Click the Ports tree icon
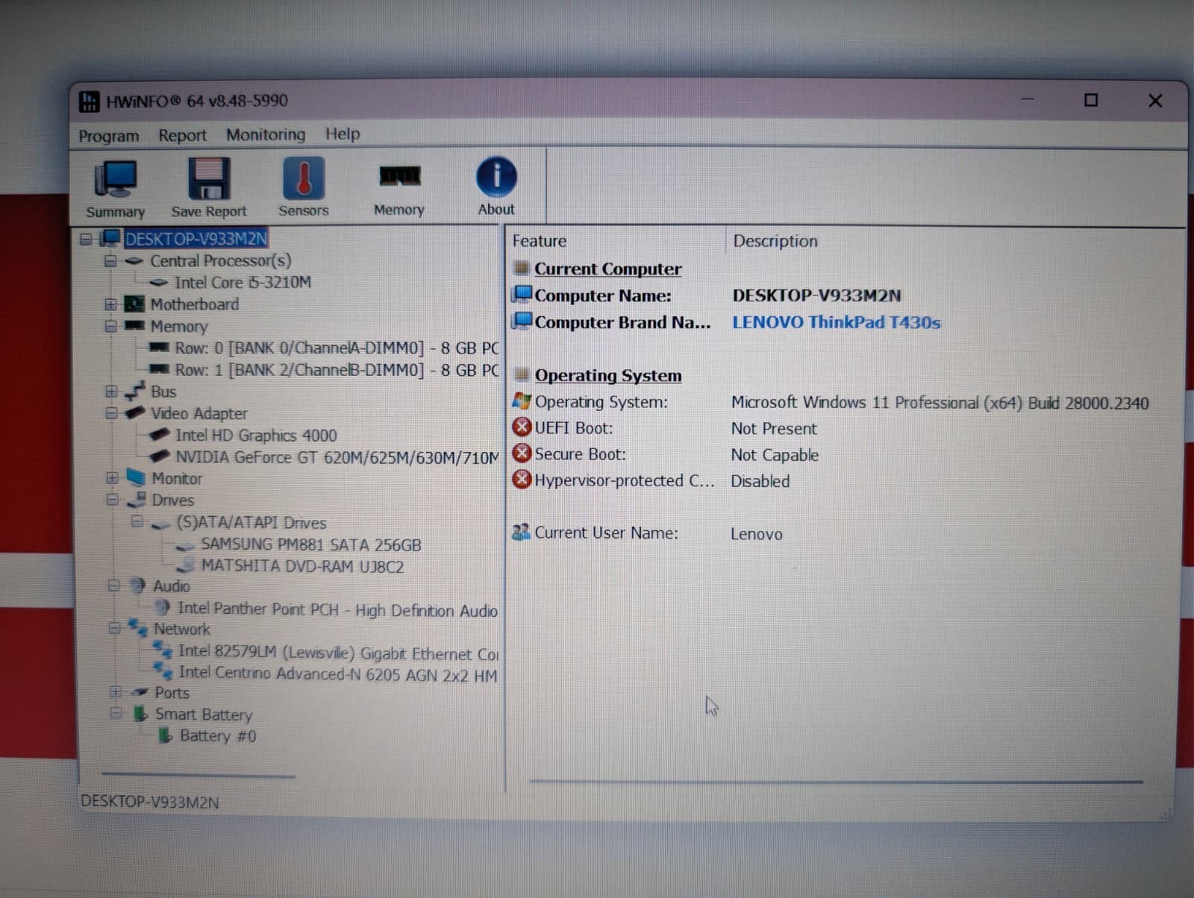 tap(139, 692)
